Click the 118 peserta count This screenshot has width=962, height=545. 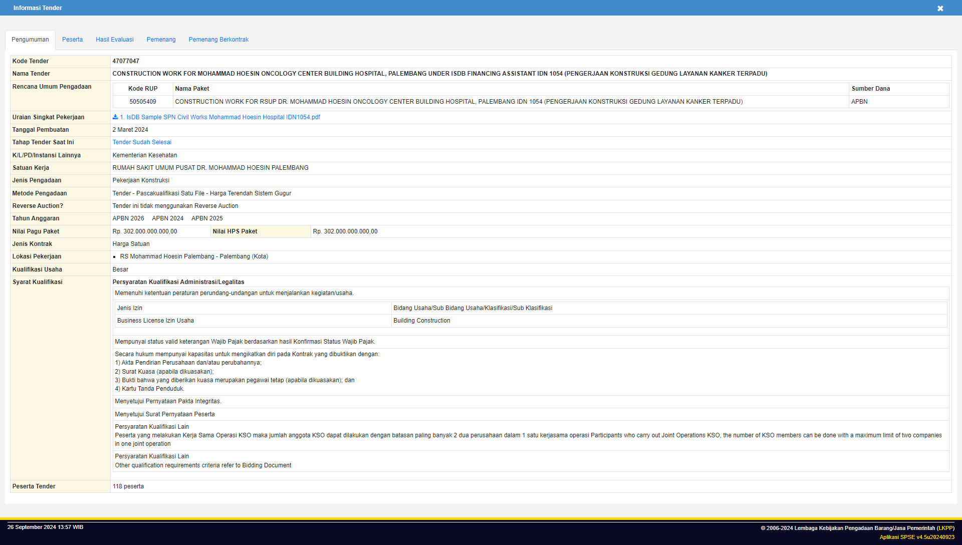tap(128, 486)
